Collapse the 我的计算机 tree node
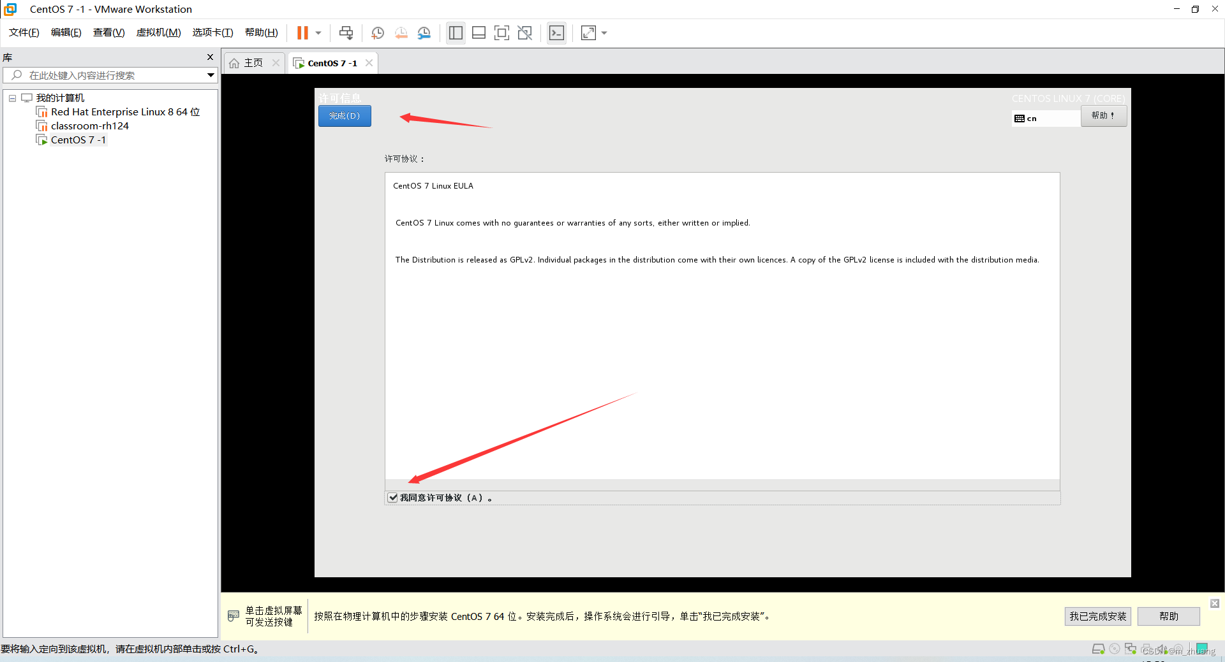The width and height of the screenshot is (1225, 662). pos(12,98)
